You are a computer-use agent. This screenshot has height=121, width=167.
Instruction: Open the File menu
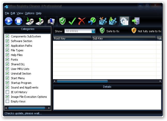tap(7, 13)
